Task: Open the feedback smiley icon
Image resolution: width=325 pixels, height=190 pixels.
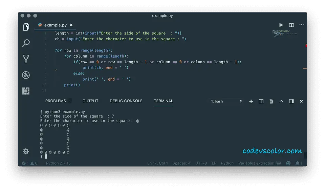Action: (288, 163)
